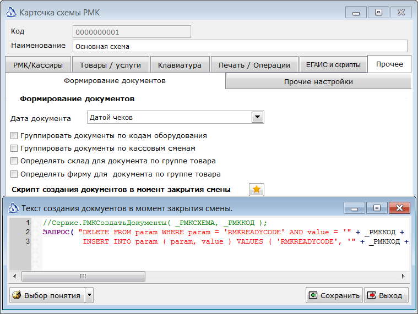Image resolution: width=418 pixels, height=314 pixels.
Task: Click the Сохранить button
Action: point(334,295)
